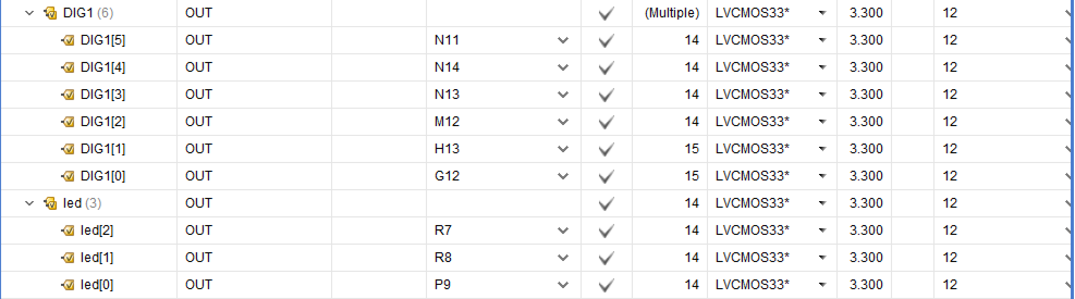The height and width of the screenshot is (299, 1075).
Task: Click the led bus port icon
Action: click(x=50, y=203)
